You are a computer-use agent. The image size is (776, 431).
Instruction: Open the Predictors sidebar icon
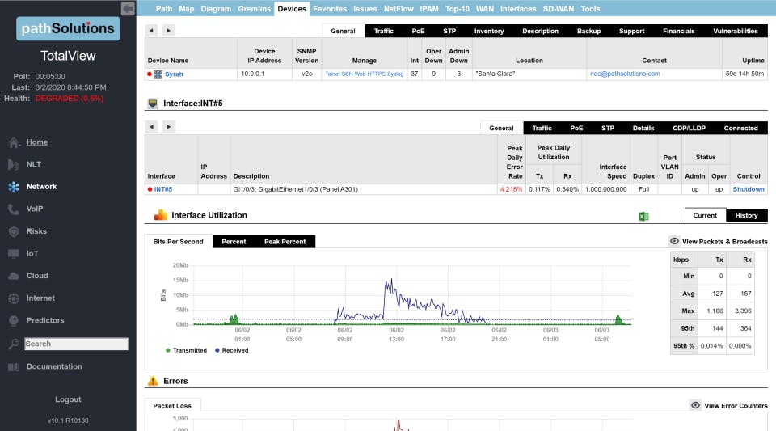[x=14, y=321]
